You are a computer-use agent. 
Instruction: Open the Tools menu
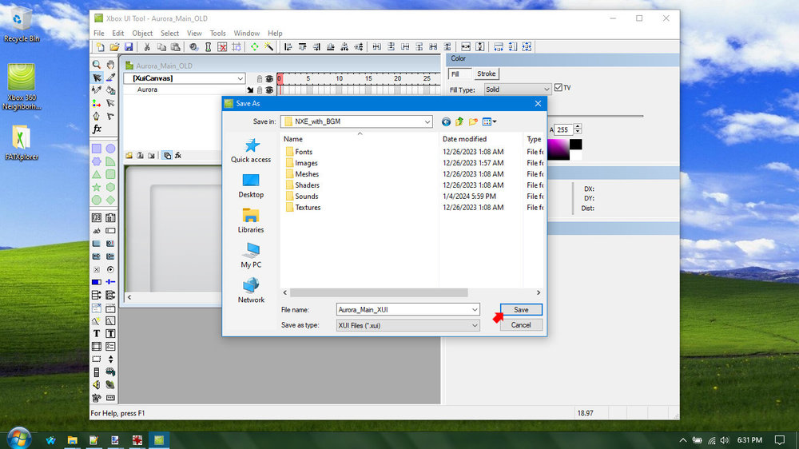217,33
